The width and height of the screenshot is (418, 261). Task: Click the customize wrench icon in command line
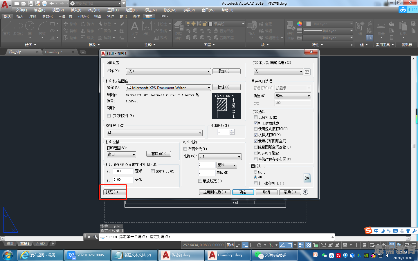point(96,237)
